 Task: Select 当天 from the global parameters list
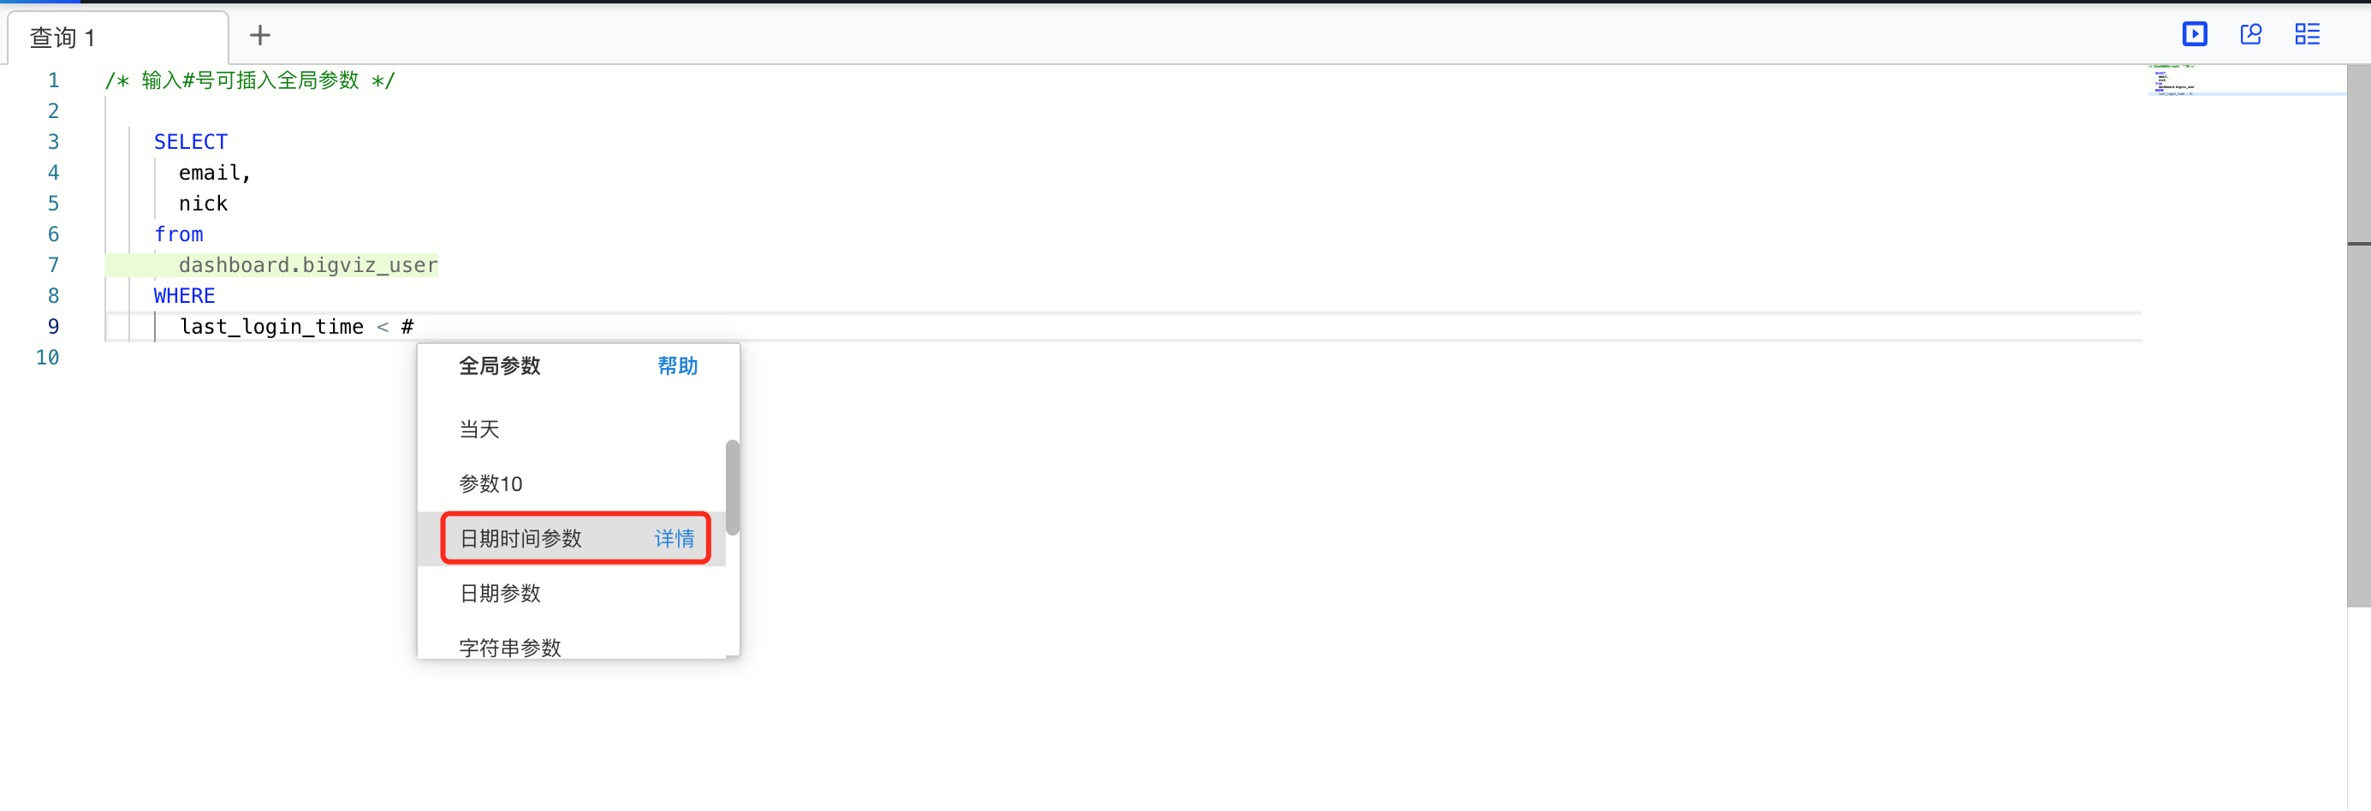point(479,429)
